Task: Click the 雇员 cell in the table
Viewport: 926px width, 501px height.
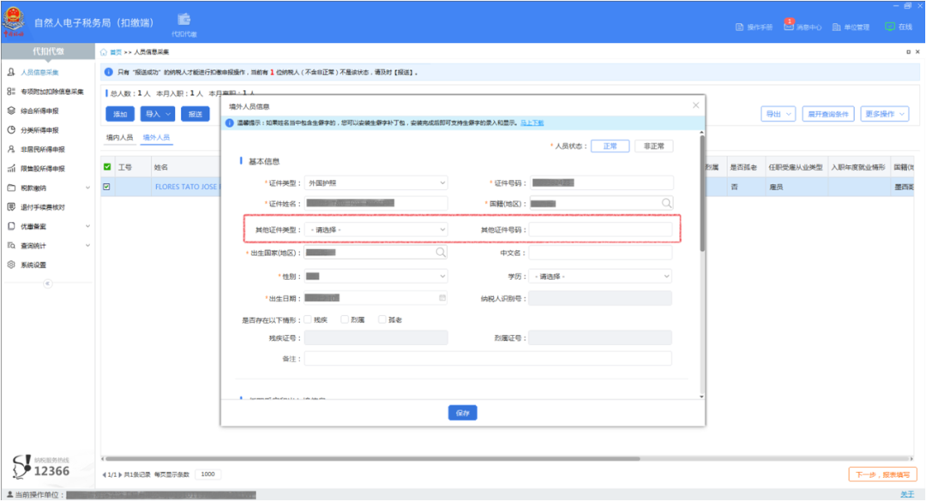Action: [776, 187]
